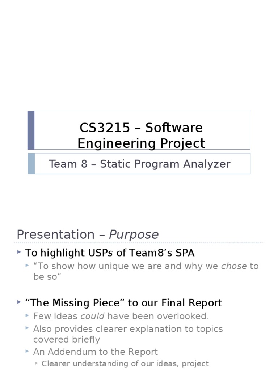Click the italic word "could"

pos(92,316)
